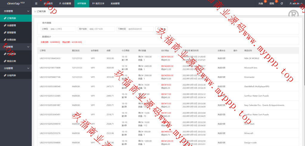Switch to the 会员管理 top tab
This screenshot has height=146, width=305.
[x=65, y=4]
